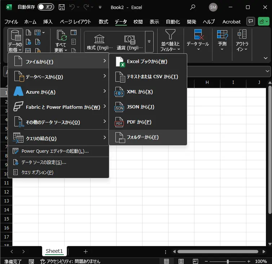
Task: Choose XML から(X) in the submenu
Action: click(148, 92)
